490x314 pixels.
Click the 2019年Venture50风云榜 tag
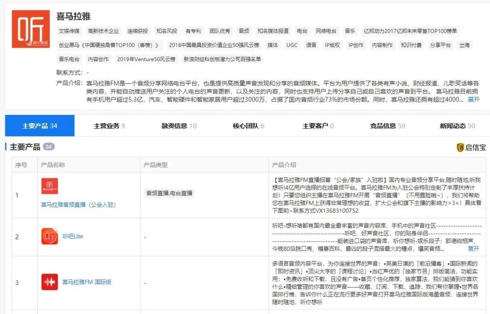tap(146, 59)
